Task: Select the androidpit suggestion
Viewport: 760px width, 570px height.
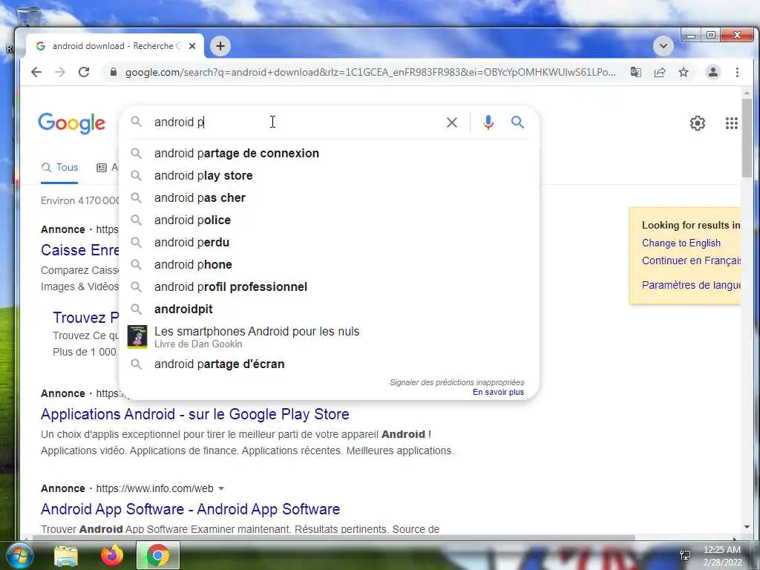Action: 329,309
